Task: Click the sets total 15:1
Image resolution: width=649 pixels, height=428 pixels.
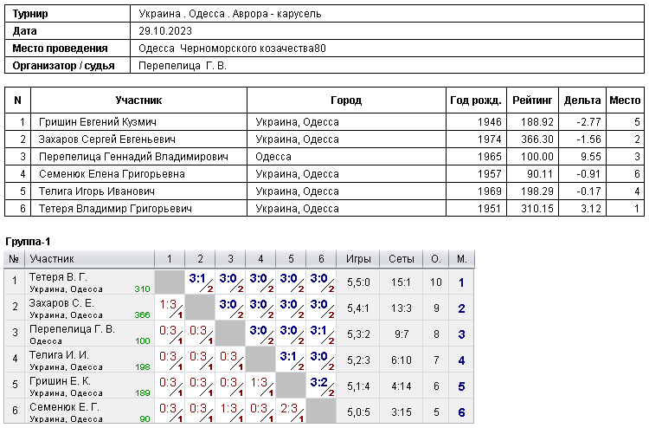Action: tap(401, 283)
